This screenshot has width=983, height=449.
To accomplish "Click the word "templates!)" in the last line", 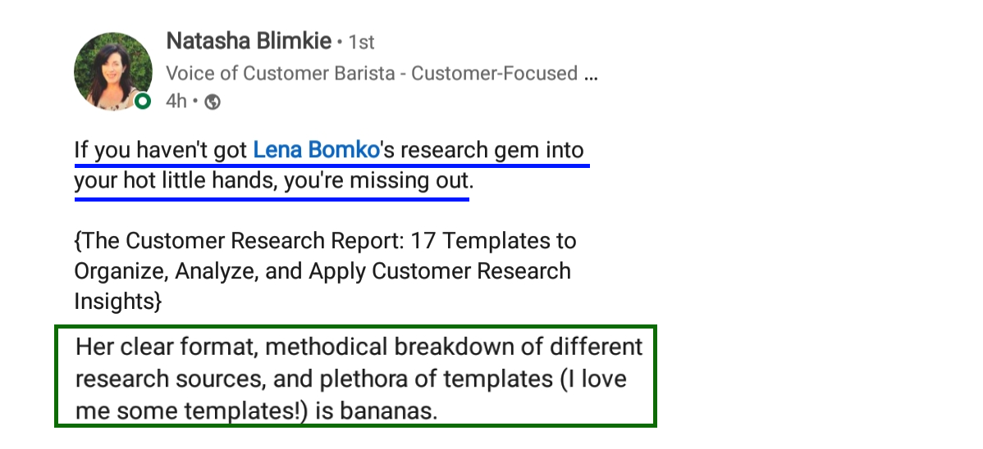I will (249, 410).
